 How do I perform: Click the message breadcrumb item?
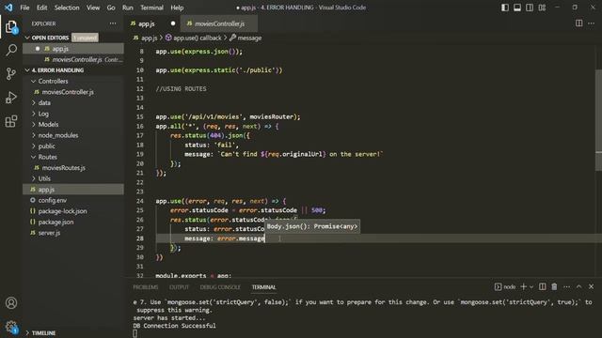[246, 38]
